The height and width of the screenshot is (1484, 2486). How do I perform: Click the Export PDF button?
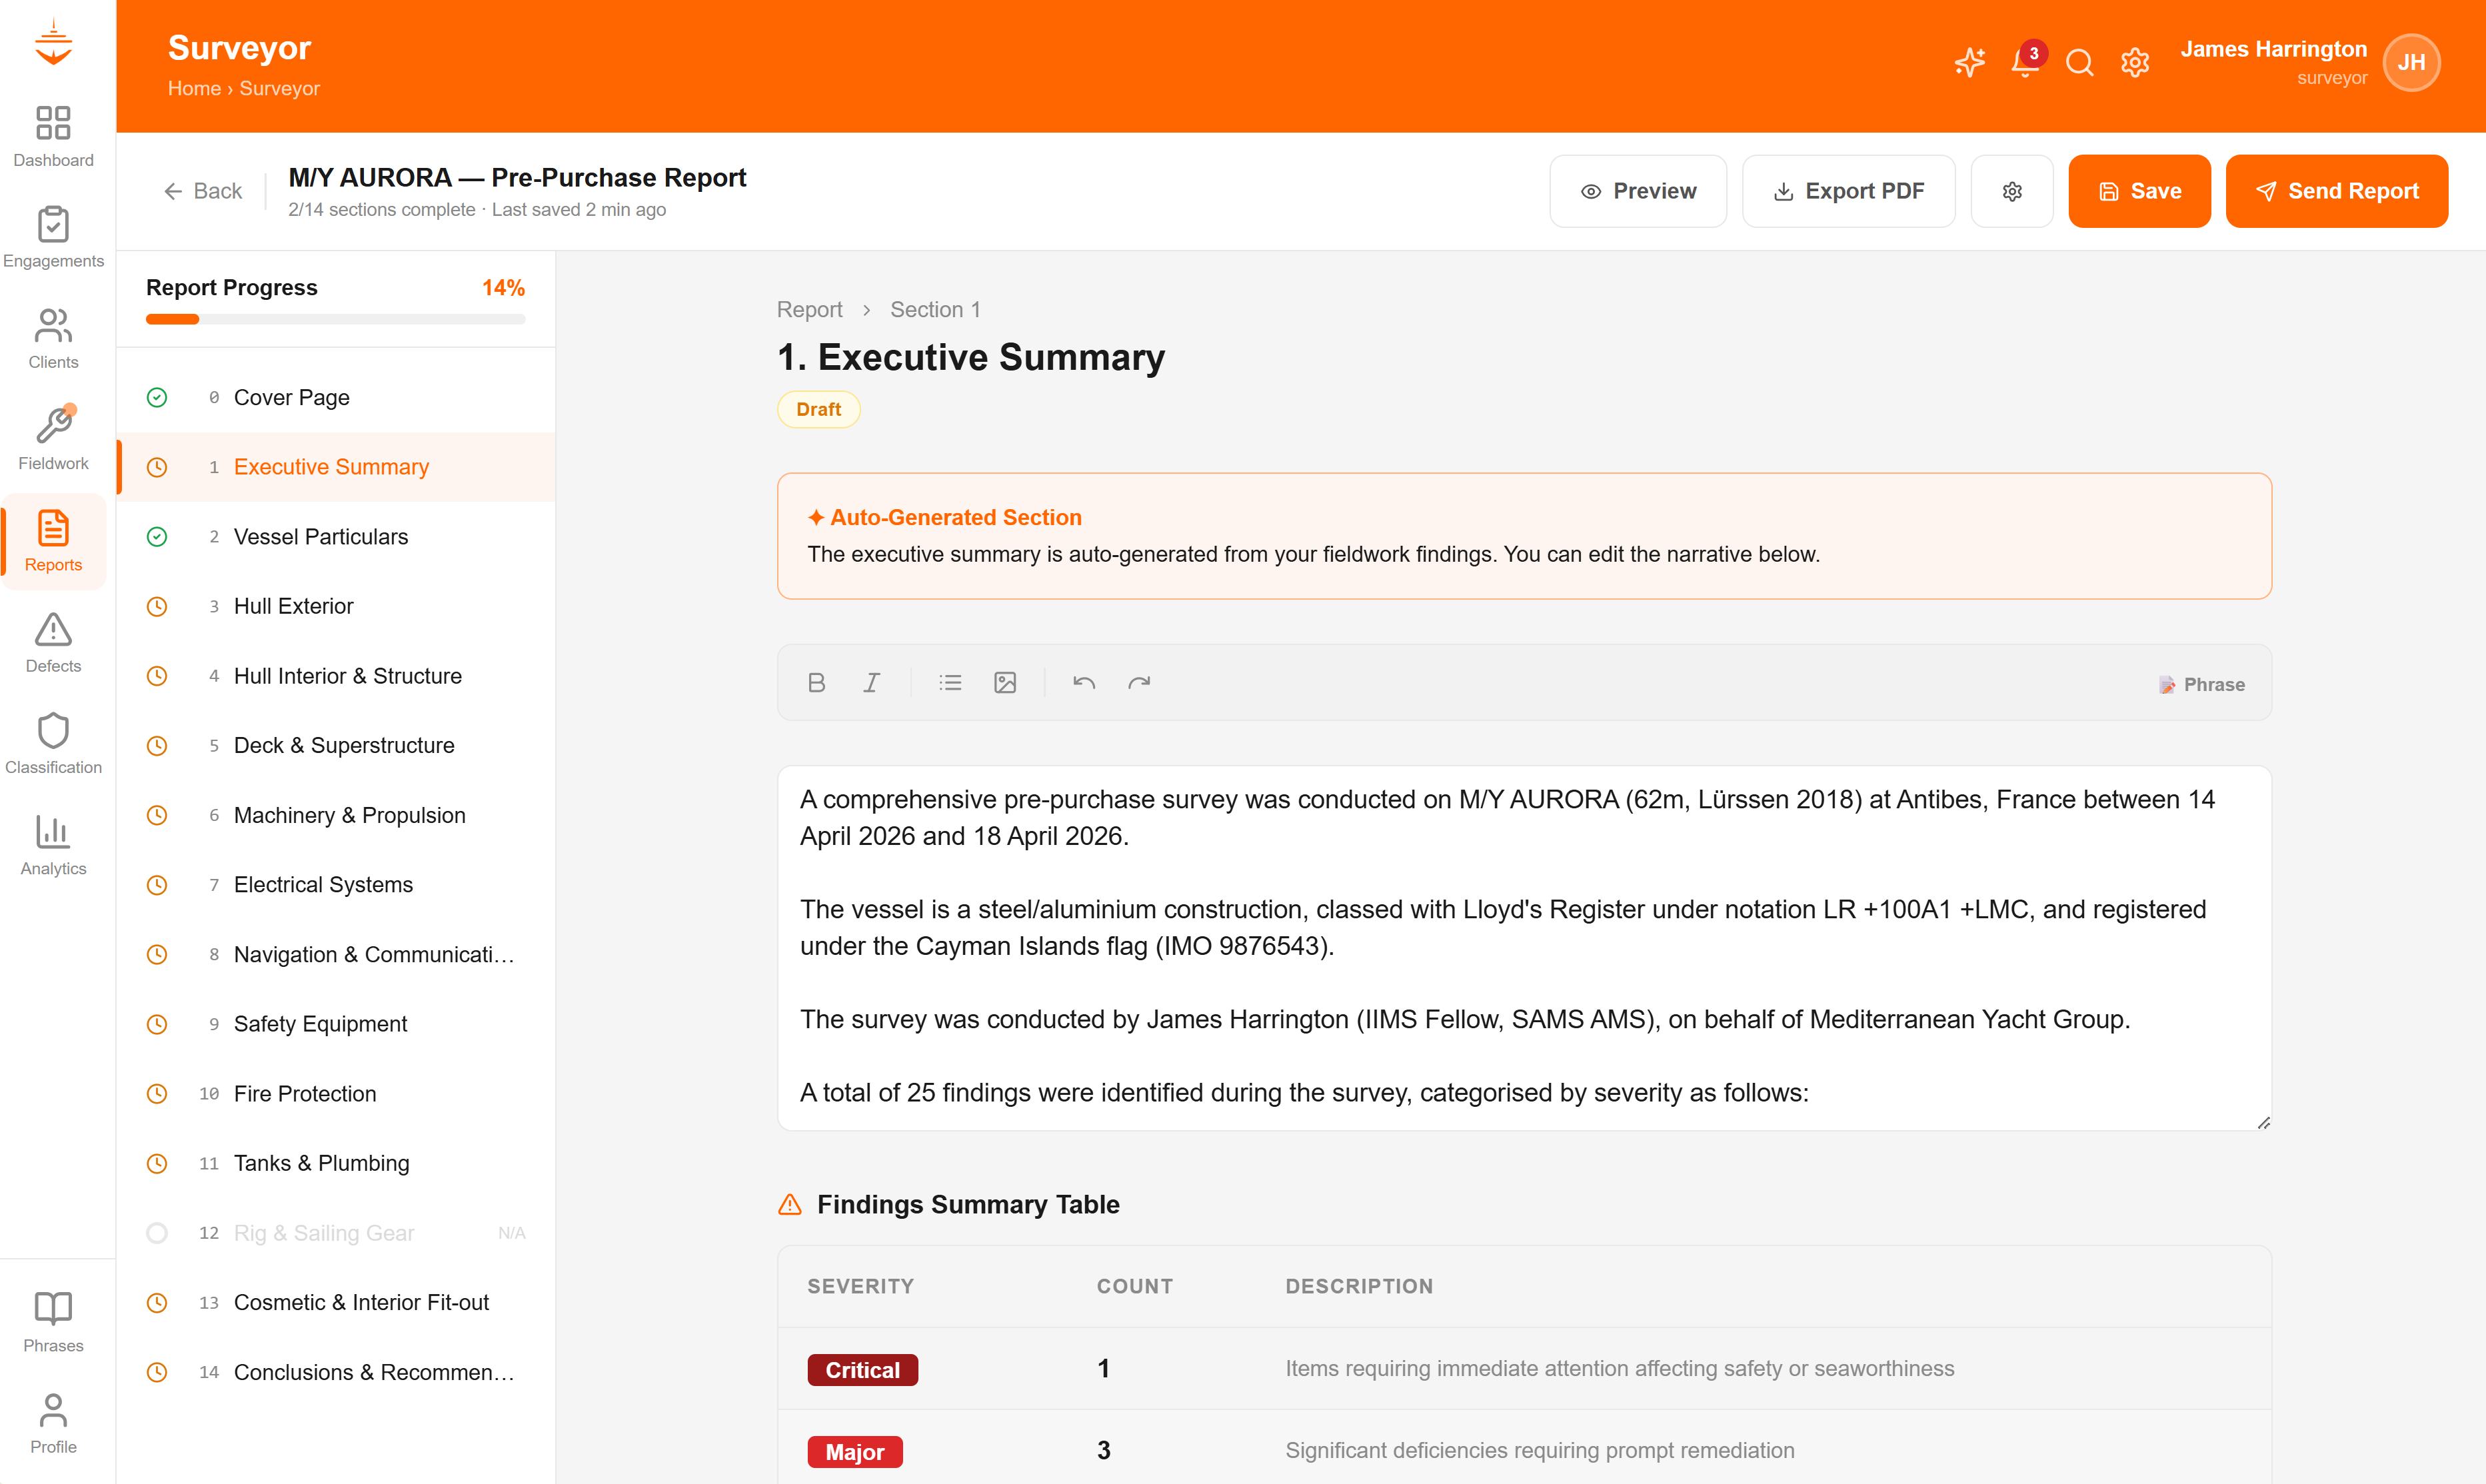tap(1848, 191)
